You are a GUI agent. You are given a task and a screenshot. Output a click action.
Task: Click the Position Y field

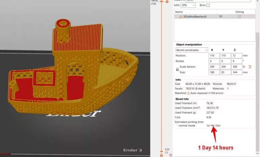click(225, 55)
